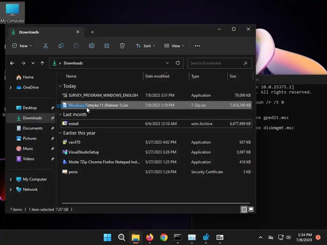
Task: Close the Downloads tab
Action: click(x=78, y=32)
